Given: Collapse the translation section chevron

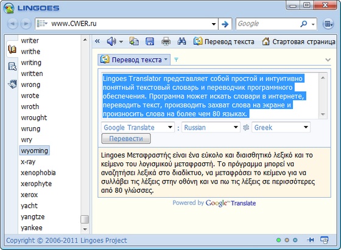Looking at the screenshot, I should tap(328, 60).
